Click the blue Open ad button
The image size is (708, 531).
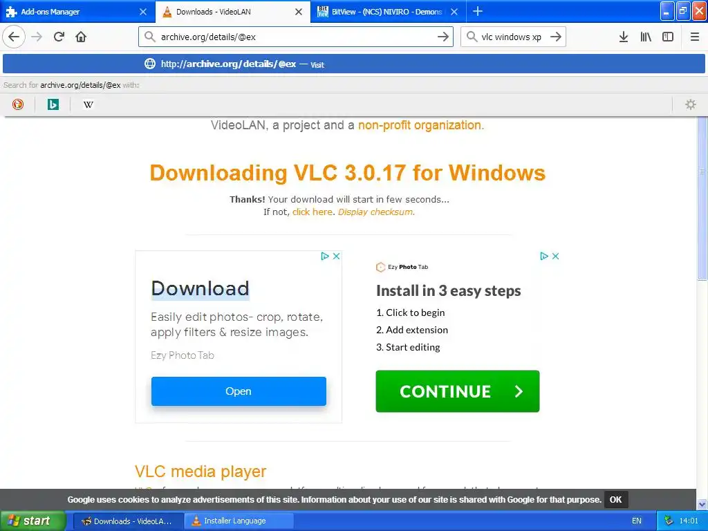pyautogui.click(x=239, y=391)
